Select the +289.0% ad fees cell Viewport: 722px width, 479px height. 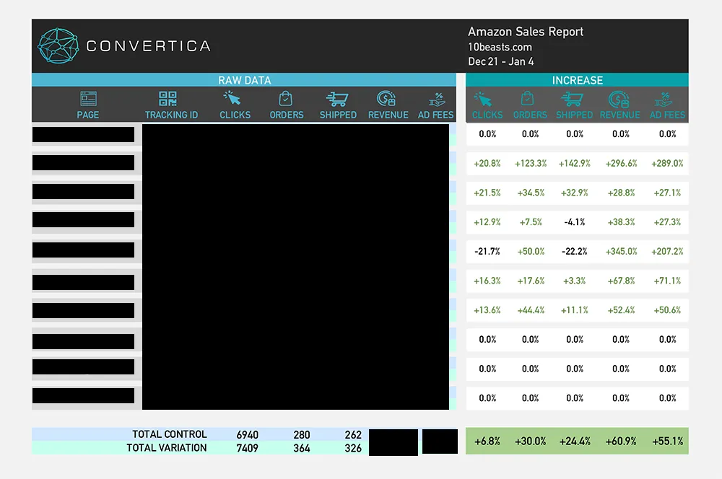click(667, 163)
